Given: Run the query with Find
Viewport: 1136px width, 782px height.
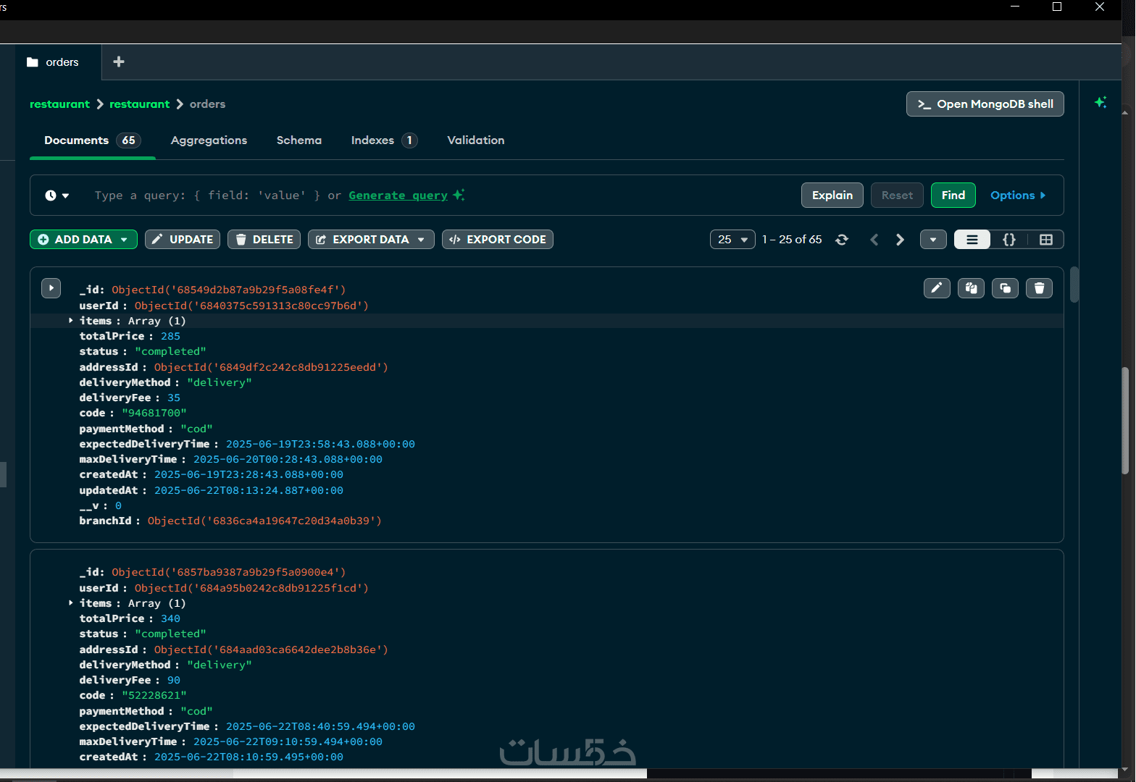Looking at the screenshot, I should [953, 195].
